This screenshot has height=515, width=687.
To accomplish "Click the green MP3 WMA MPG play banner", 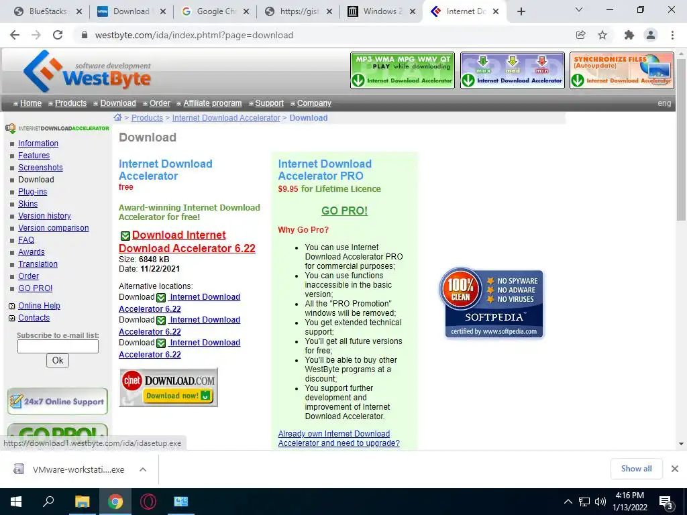I will click(x=403, y=70).
